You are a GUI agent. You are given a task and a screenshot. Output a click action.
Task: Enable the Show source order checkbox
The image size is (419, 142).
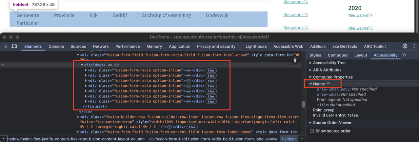(x=312, y=131)
